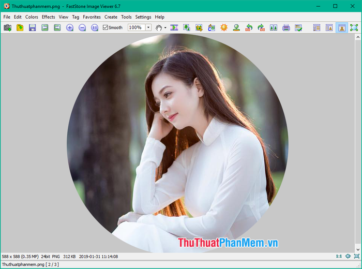Enter full screen with the green arrows icon
This screenshot has width=362, height=269.
[354, 28]
